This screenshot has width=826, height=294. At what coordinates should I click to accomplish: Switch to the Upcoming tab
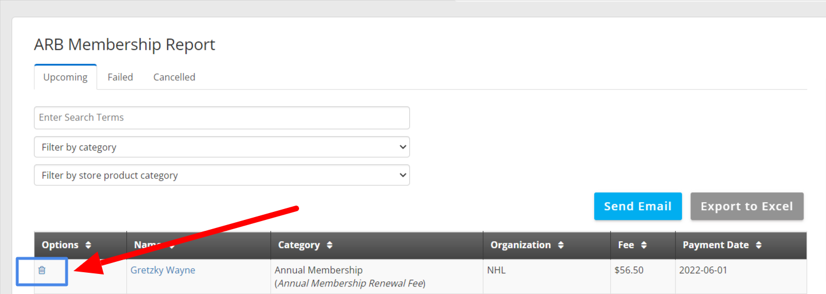[65, 77]
